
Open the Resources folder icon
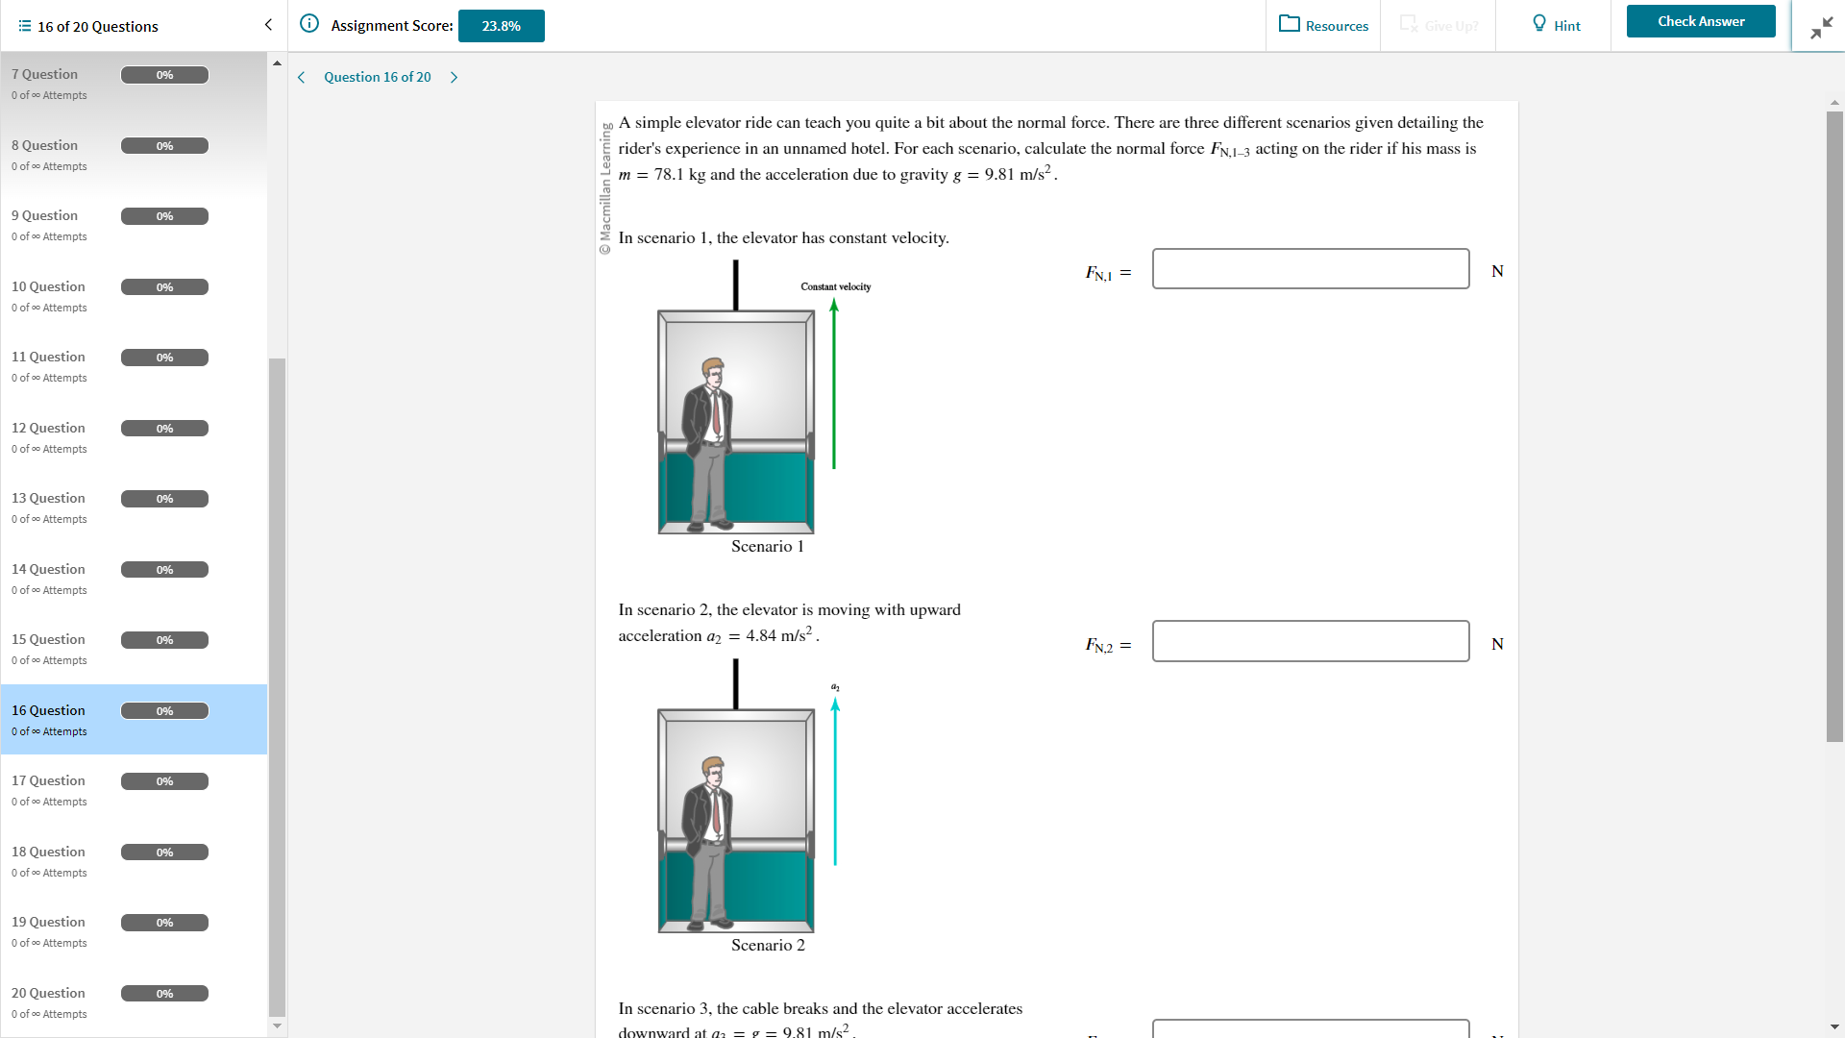[1289, 24]
